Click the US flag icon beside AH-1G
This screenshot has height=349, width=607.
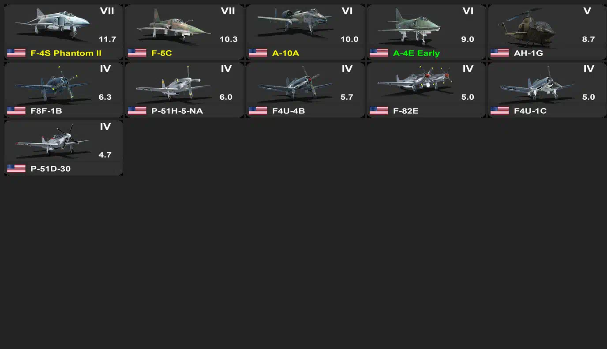coord(500,53)
